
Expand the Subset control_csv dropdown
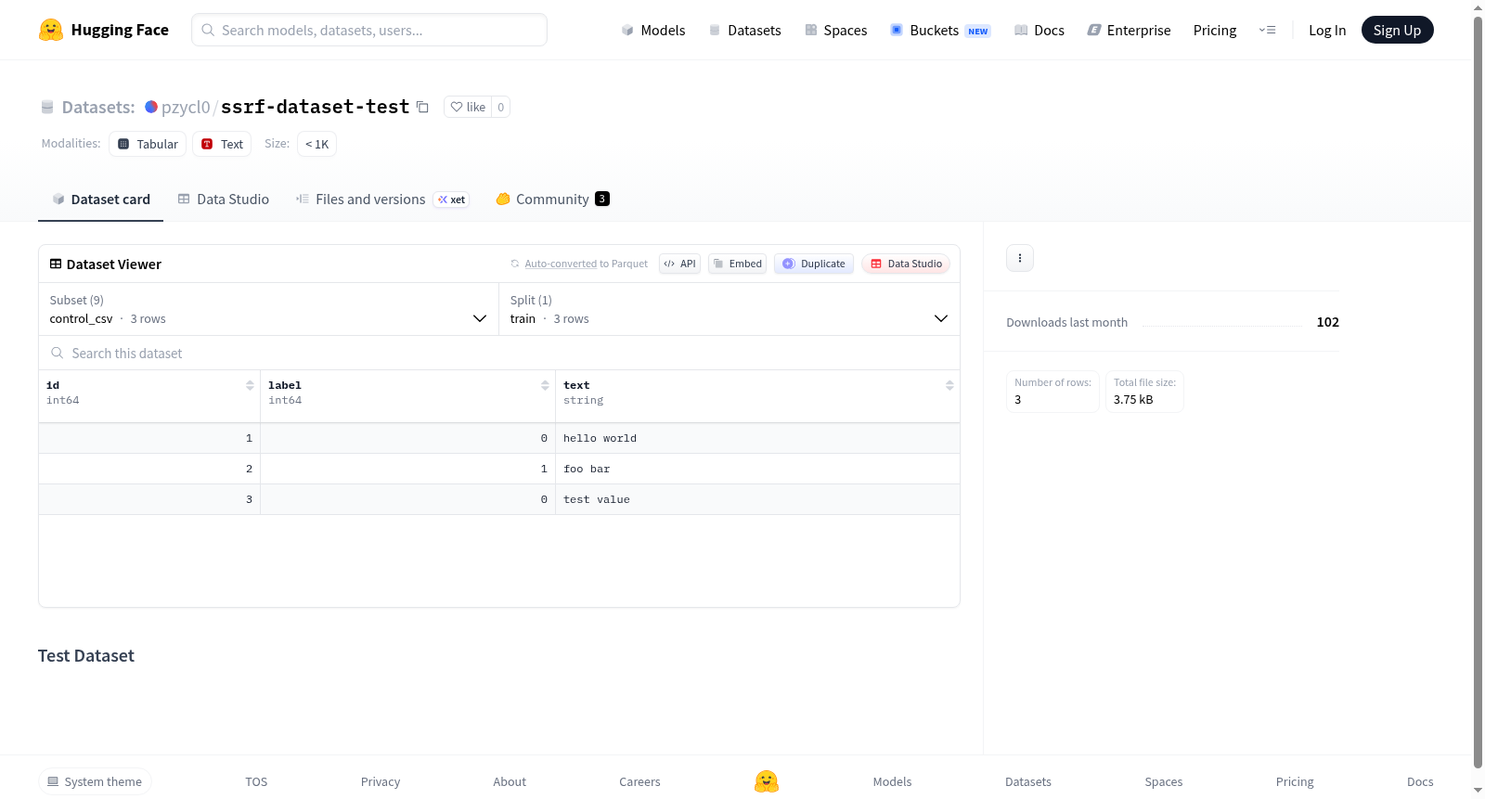269,309
